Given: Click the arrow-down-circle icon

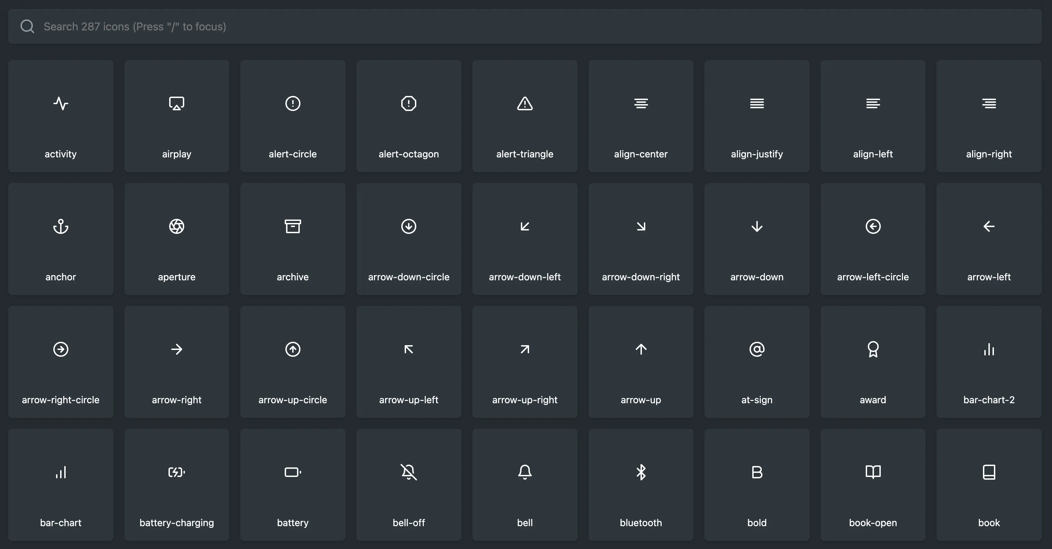Looking at the screenshot, I should tap(408, 226).
